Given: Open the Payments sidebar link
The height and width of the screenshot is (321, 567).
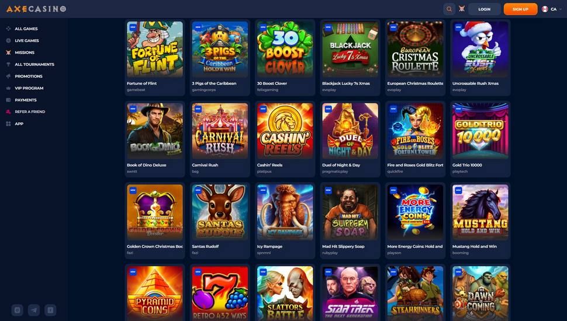Looking at the screenshot, I should tap(26, 100).
